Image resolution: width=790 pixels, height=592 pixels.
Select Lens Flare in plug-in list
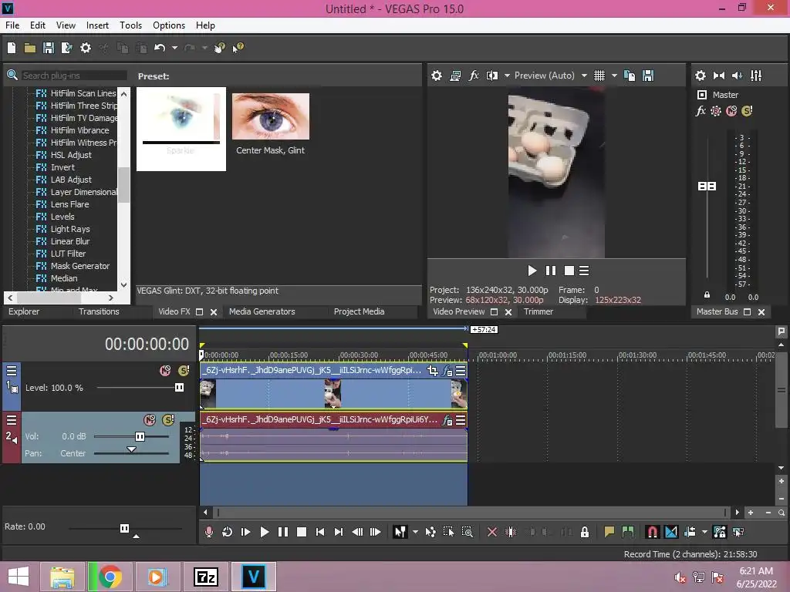pyautogui.click(x=69, y=204)
